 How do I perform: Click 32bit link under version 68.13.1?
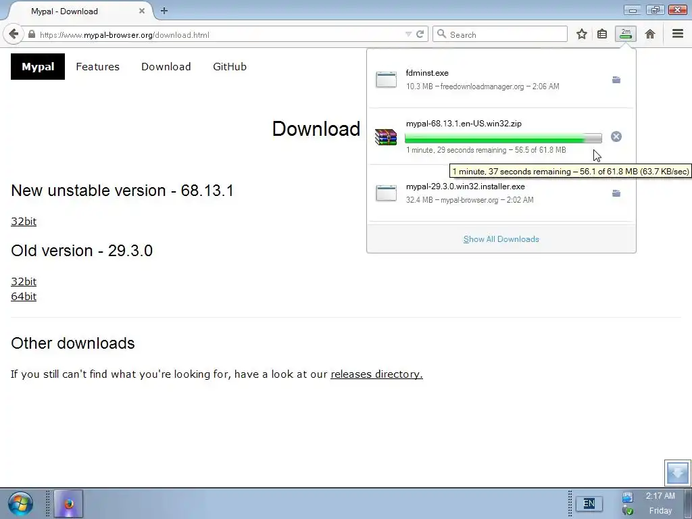(24, 222)
